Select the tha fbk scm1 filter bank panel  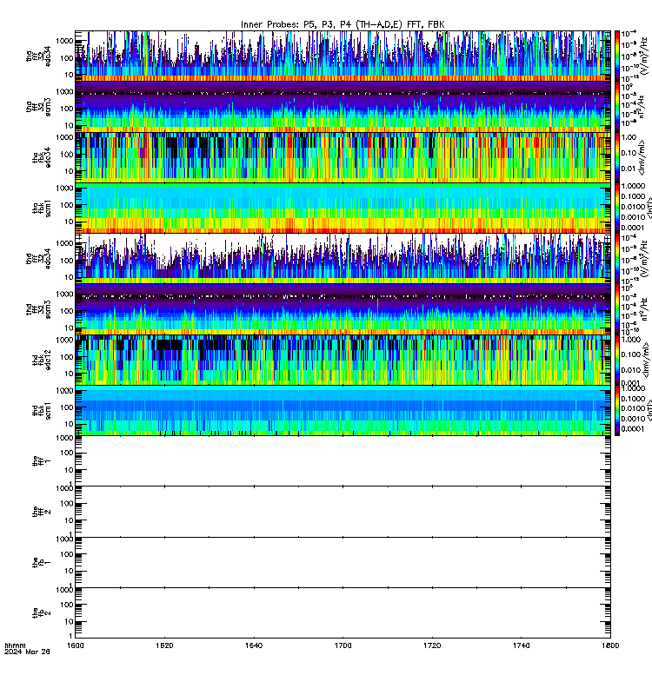pyautogui.click(x=343, y=208)
